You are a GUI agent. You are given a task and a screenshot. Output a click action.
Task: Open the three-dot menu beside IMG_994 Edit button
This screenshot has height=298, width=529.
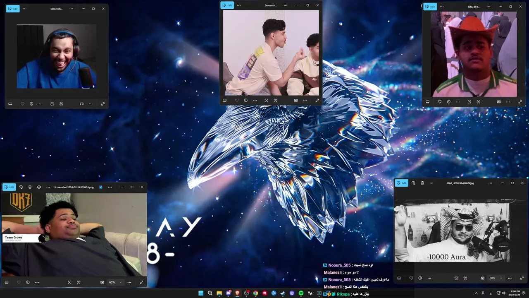(x=441, y=7)
